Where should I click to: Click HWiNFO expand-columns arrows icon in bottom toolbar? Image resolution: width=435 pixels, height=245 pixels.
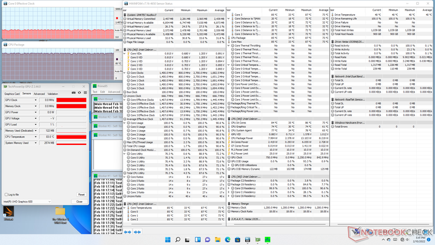tap(128, 232)
